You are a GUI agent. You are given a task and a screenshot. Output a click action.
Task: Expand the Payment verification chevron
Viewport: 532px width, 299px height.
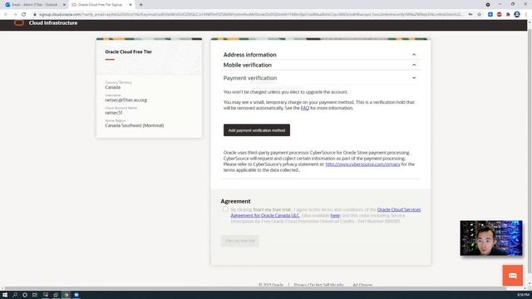pyautogui.click(x=414, y=78)
